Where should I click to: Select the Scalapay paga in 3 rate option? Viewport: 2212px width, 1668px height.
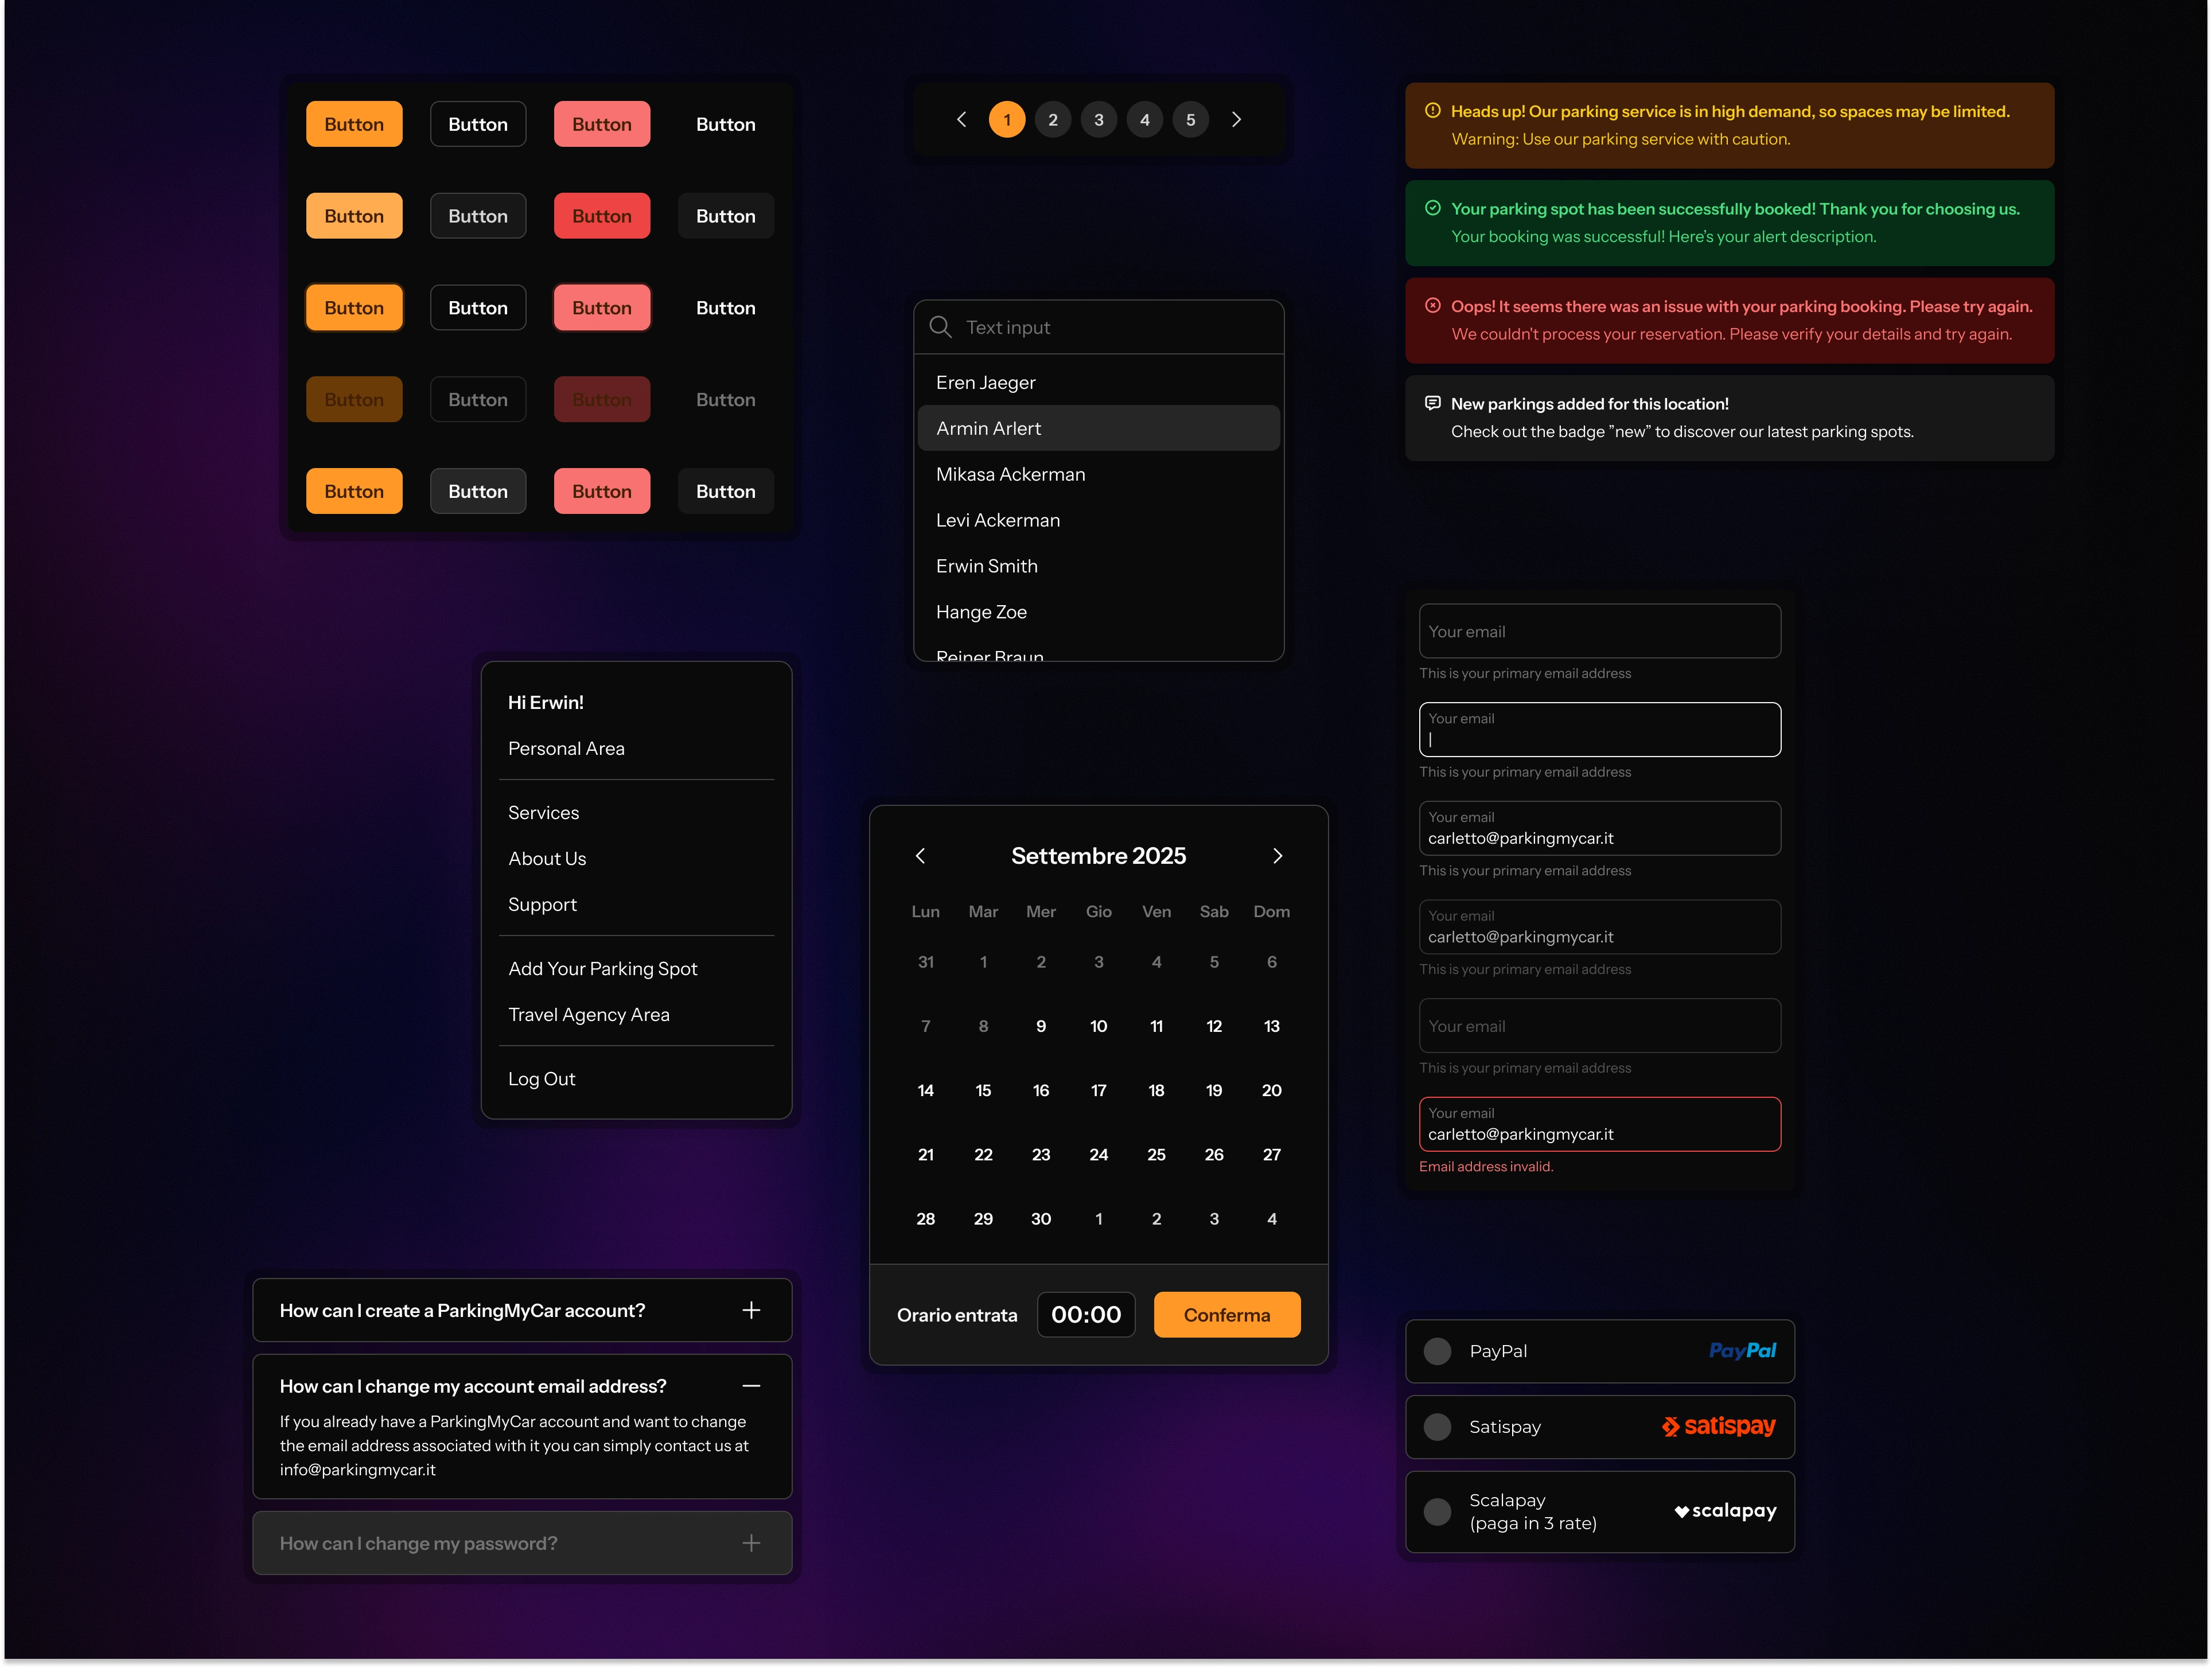[1438, 1511]
